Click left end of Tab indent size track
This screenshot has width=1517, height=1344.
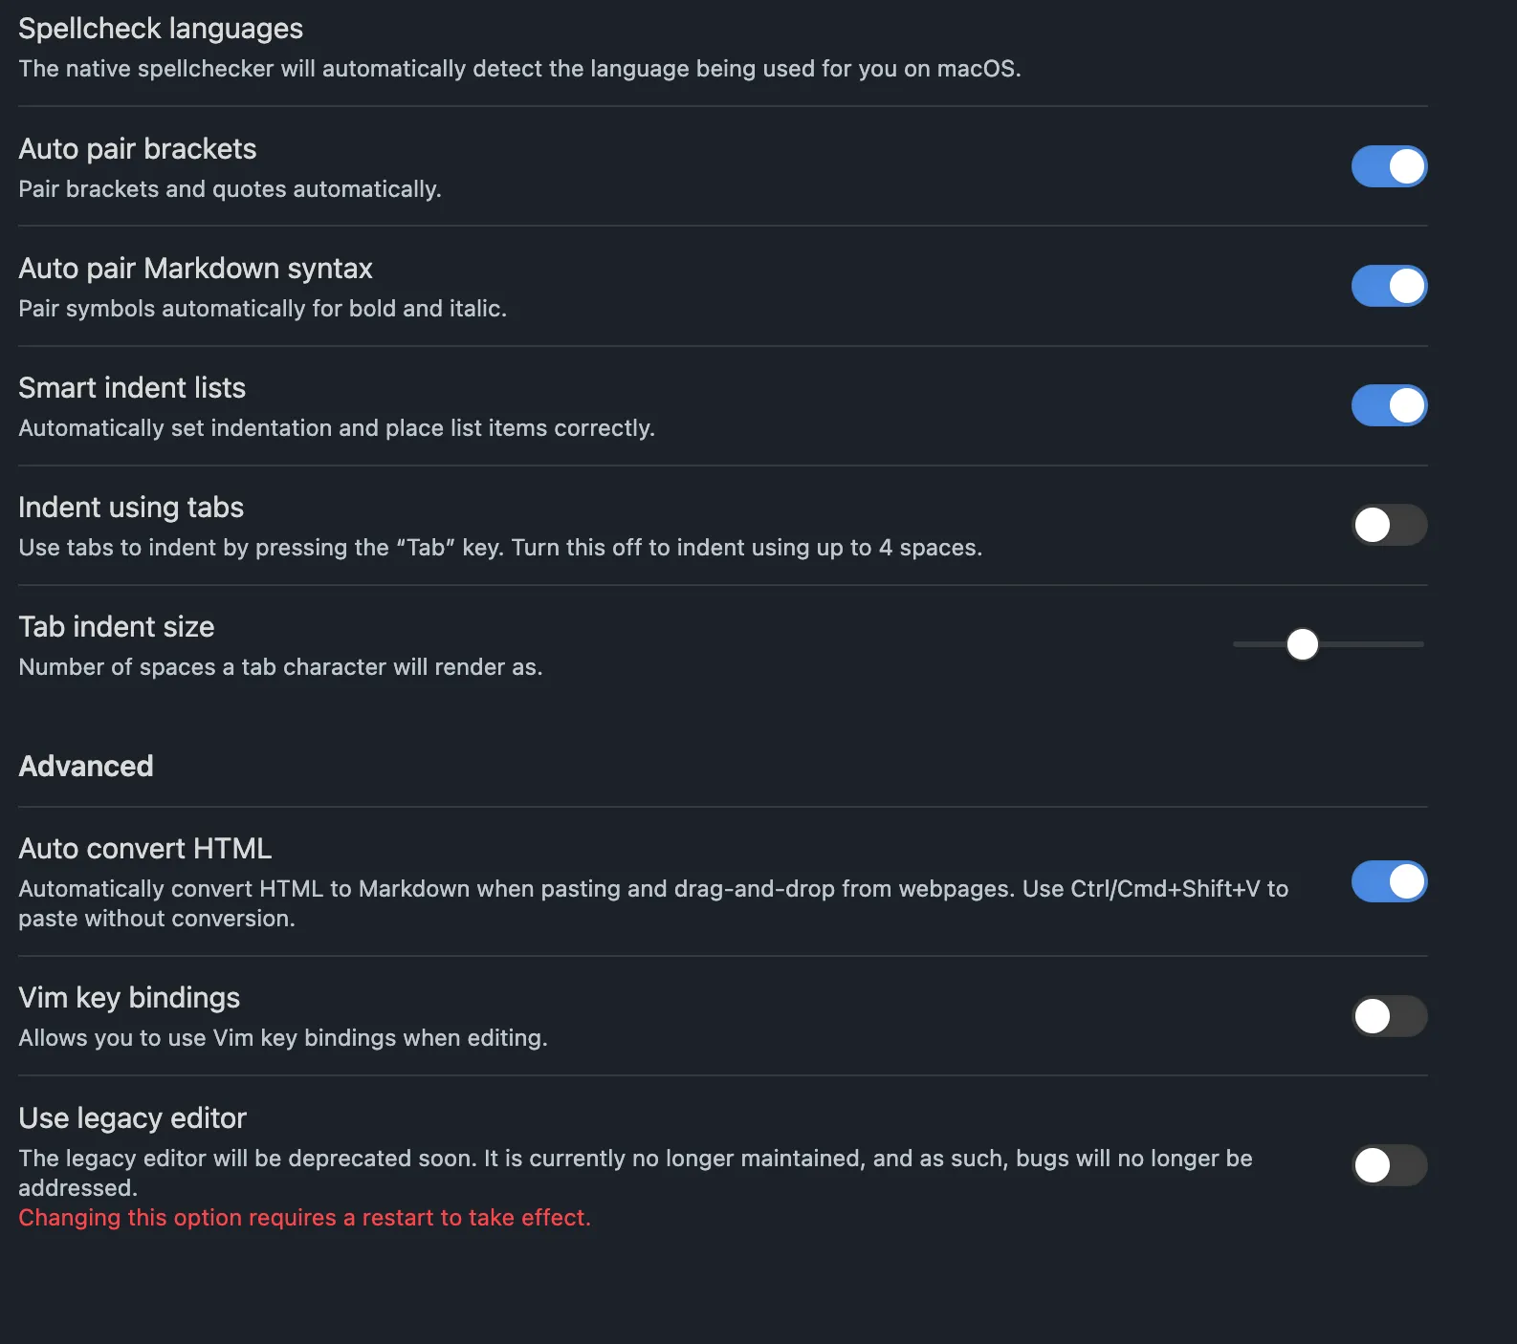(1238, 644)
